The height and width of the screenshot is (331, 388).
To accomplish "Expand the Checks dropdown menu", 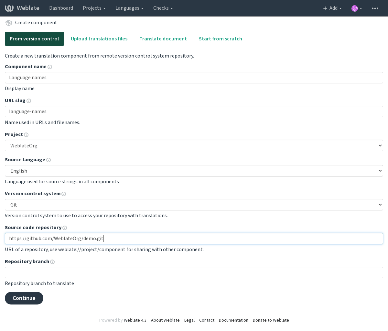I will [x=163, y=8].
